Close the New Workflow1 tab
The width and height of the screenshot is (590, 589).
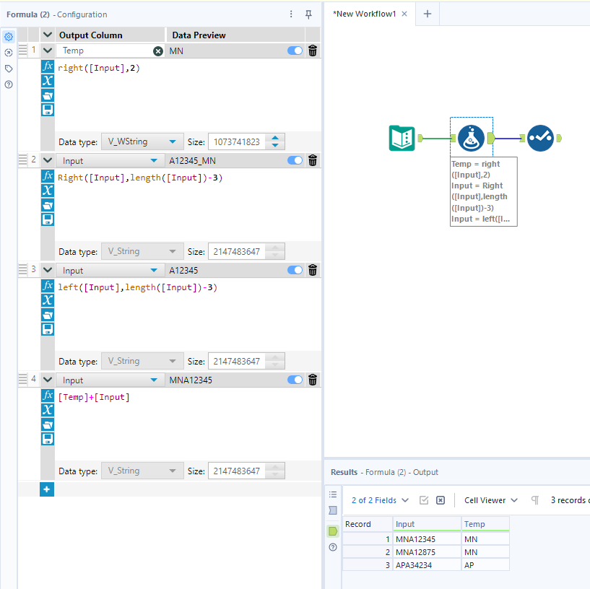click(404, 14)
